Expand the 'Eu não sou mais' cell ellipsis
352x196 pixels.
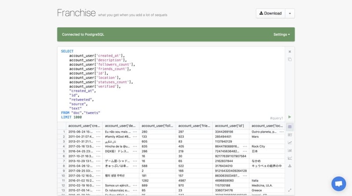(x=135, y=132)
